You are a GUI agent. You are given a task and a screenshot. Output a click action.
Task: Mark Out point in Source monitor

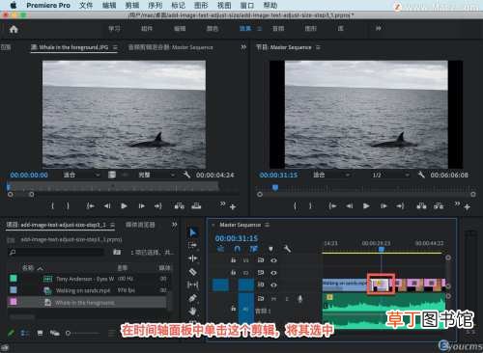click(68, 205)
